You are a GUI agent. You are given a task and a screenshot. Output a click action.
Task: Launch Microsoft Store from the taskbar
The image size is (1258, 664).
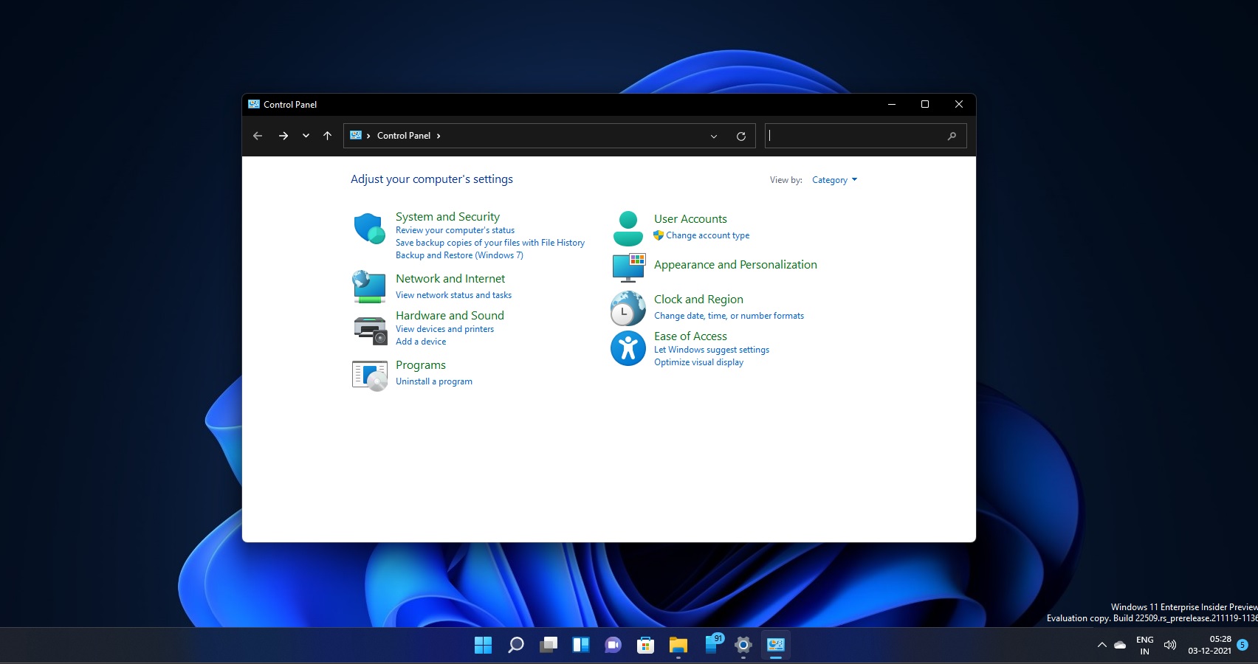(645, 644)
